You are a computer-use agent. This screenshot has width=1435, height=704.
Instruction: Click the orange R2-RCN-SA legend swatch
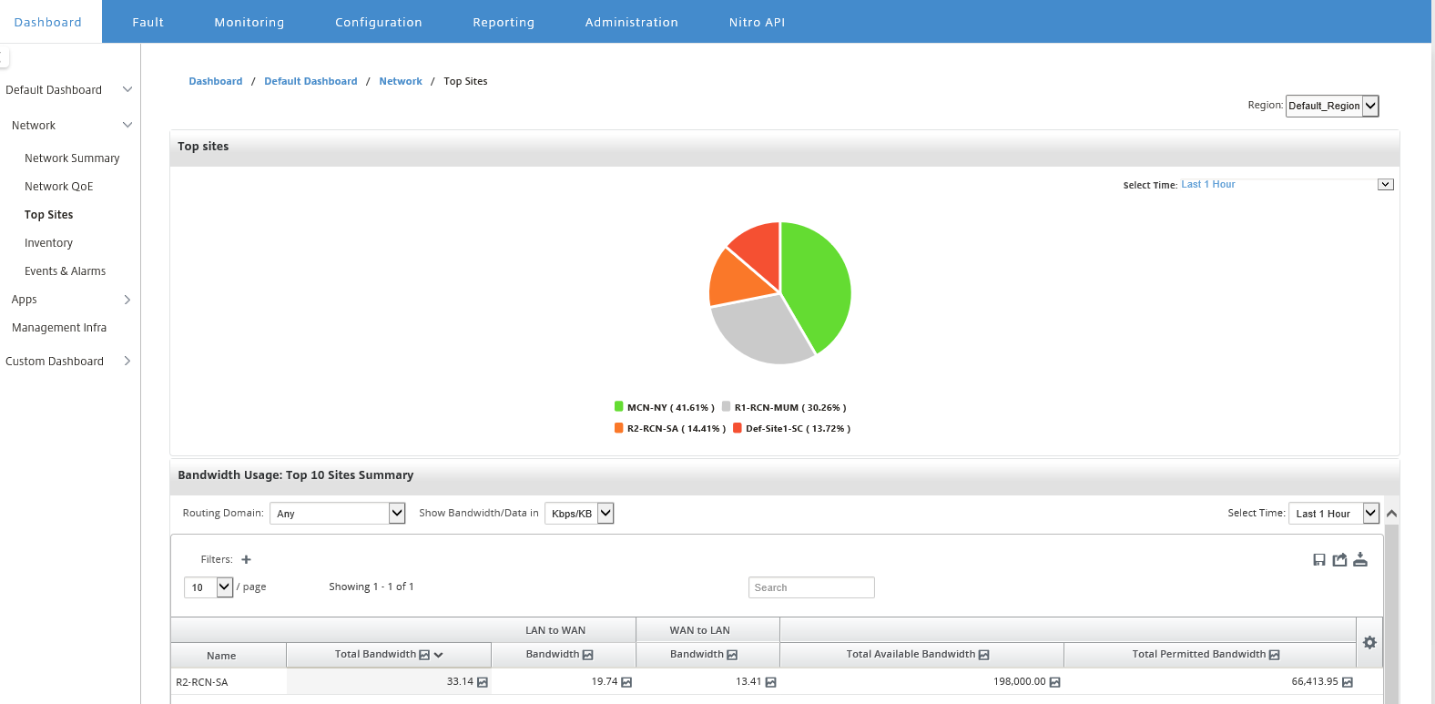coord(619,428)
